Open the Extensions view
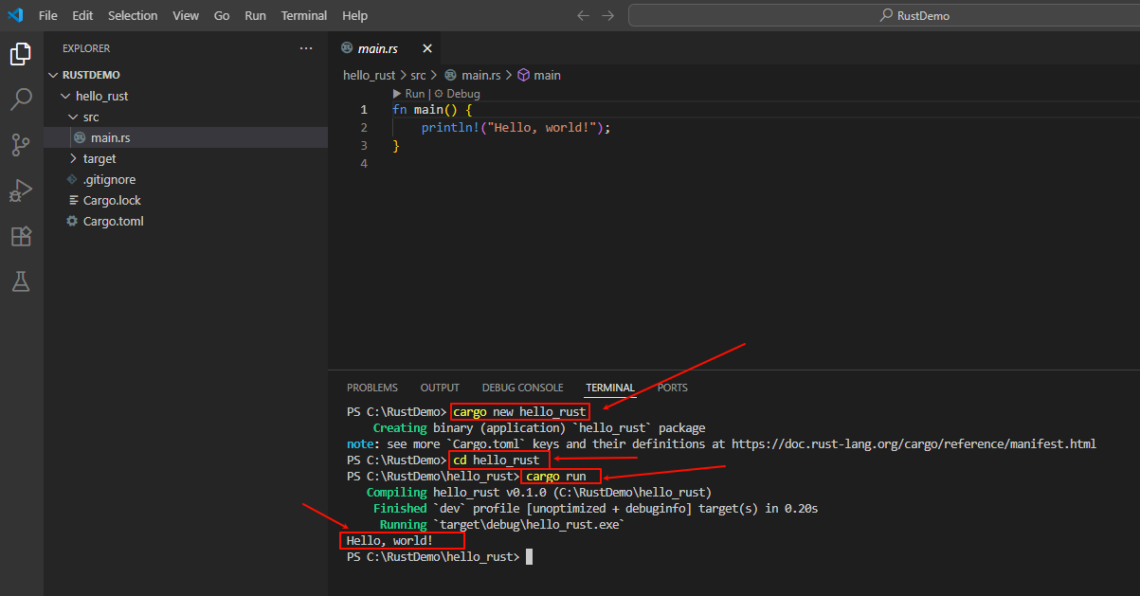Screen dimensions: 1140x596 click(21, 236)
